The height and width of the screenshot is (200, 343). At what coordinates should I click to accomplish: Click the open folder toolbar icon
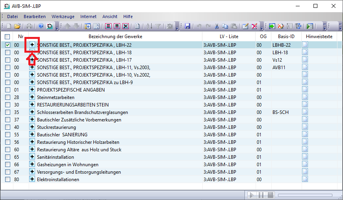[x=17, y=26]
